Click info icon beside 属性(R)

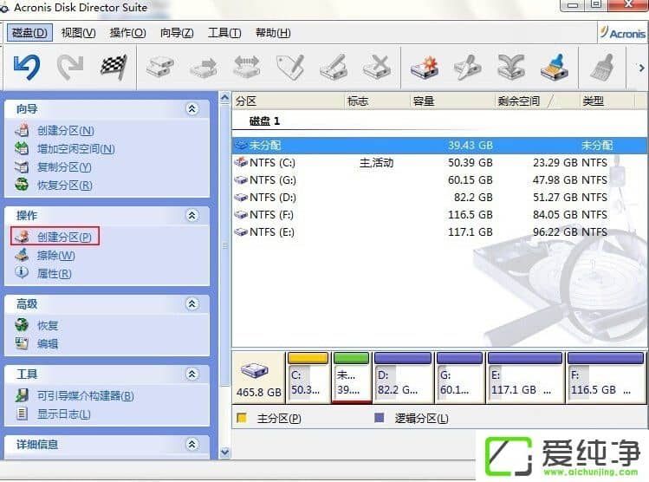coord(22,272)
